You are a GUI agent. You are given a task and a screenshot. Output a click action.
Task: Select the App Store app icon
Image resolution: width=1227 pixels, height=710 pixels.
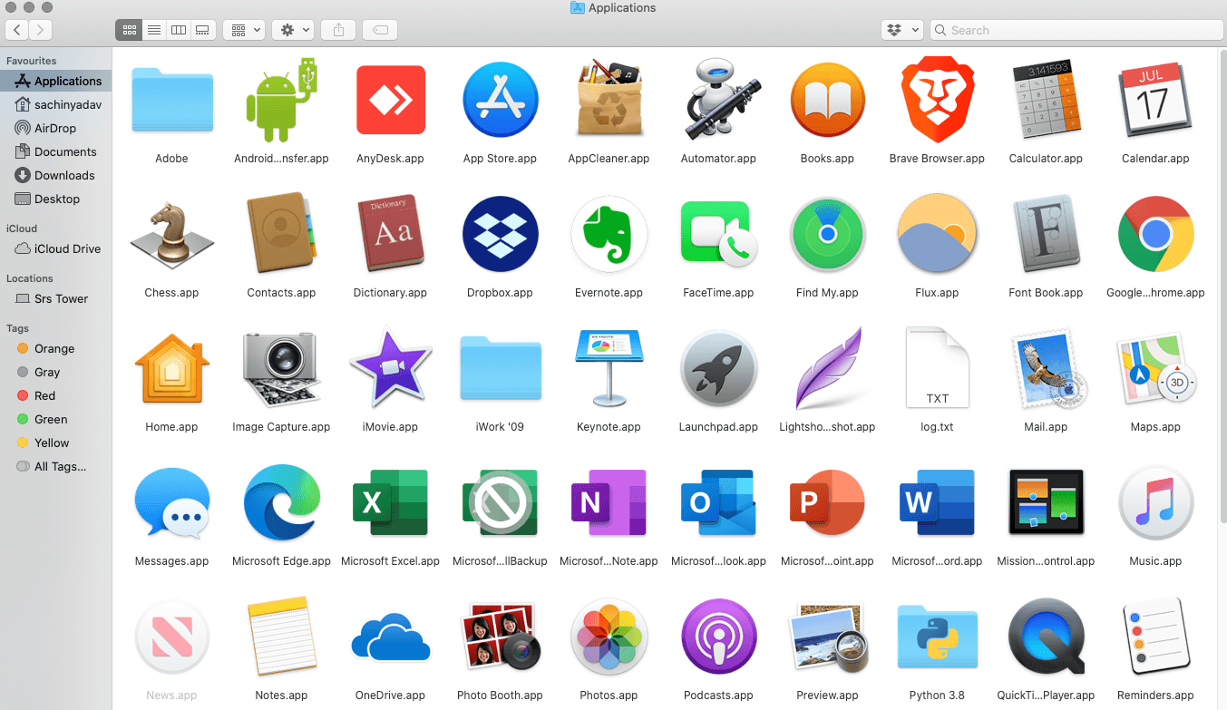pos(501,100)
